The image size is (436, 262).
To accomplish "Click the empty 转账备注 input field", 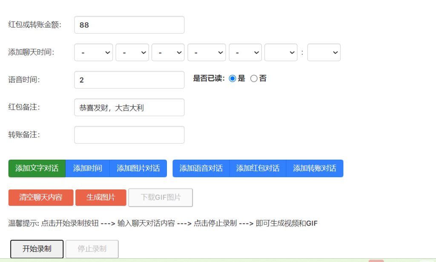I will pos(129,135).
